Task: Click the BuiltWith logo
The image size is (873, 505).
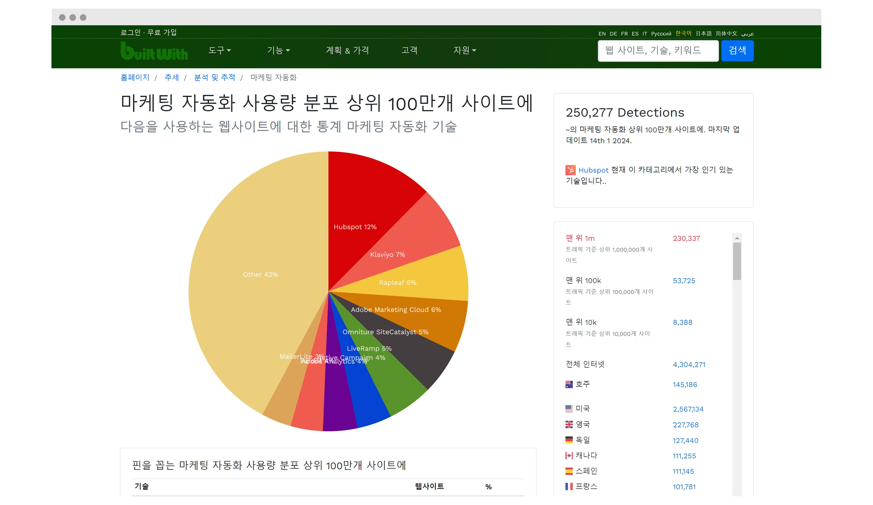Action: pos(154,51)
